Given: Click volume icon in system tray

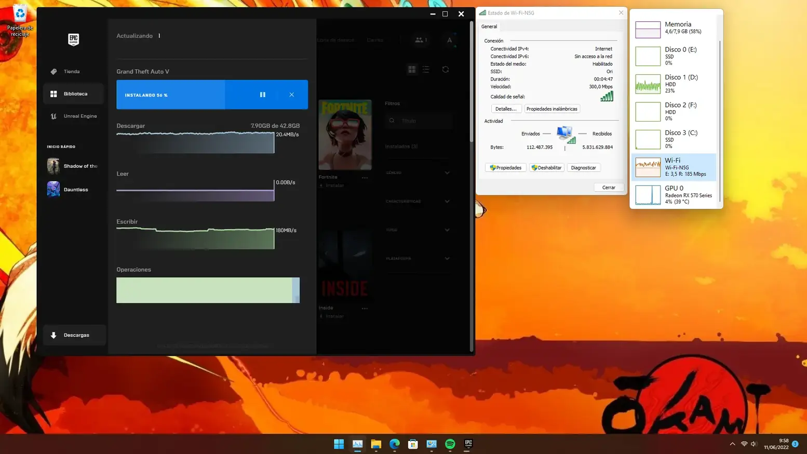Looking at the screenshot, I should point(754,444).
